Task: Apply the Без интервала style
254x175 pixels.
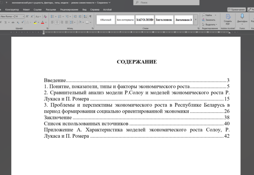Action: pos(125,20)
